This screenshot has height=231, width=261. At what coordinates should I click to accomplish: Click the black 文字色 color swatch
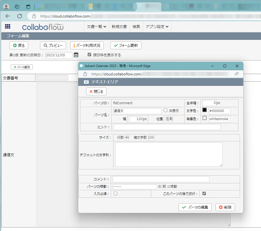205,110
